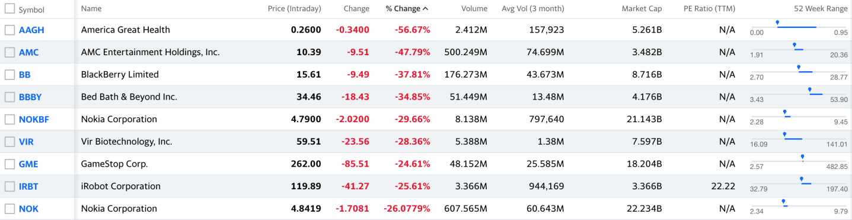The image size is (852, 220).
Task: Open the AMC ticker symbol link
Action: point(28,52)
